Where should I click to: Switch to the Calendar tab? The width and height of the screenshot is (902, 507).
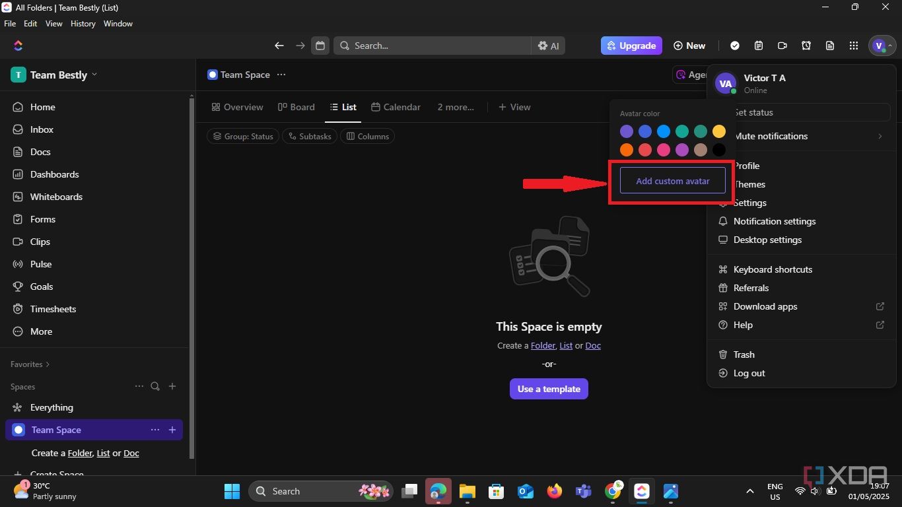coord(396,107)
